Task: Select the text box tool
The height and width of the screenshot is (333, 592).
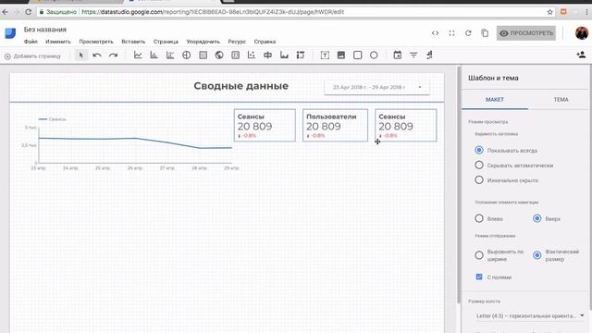Action: [325, 55]
